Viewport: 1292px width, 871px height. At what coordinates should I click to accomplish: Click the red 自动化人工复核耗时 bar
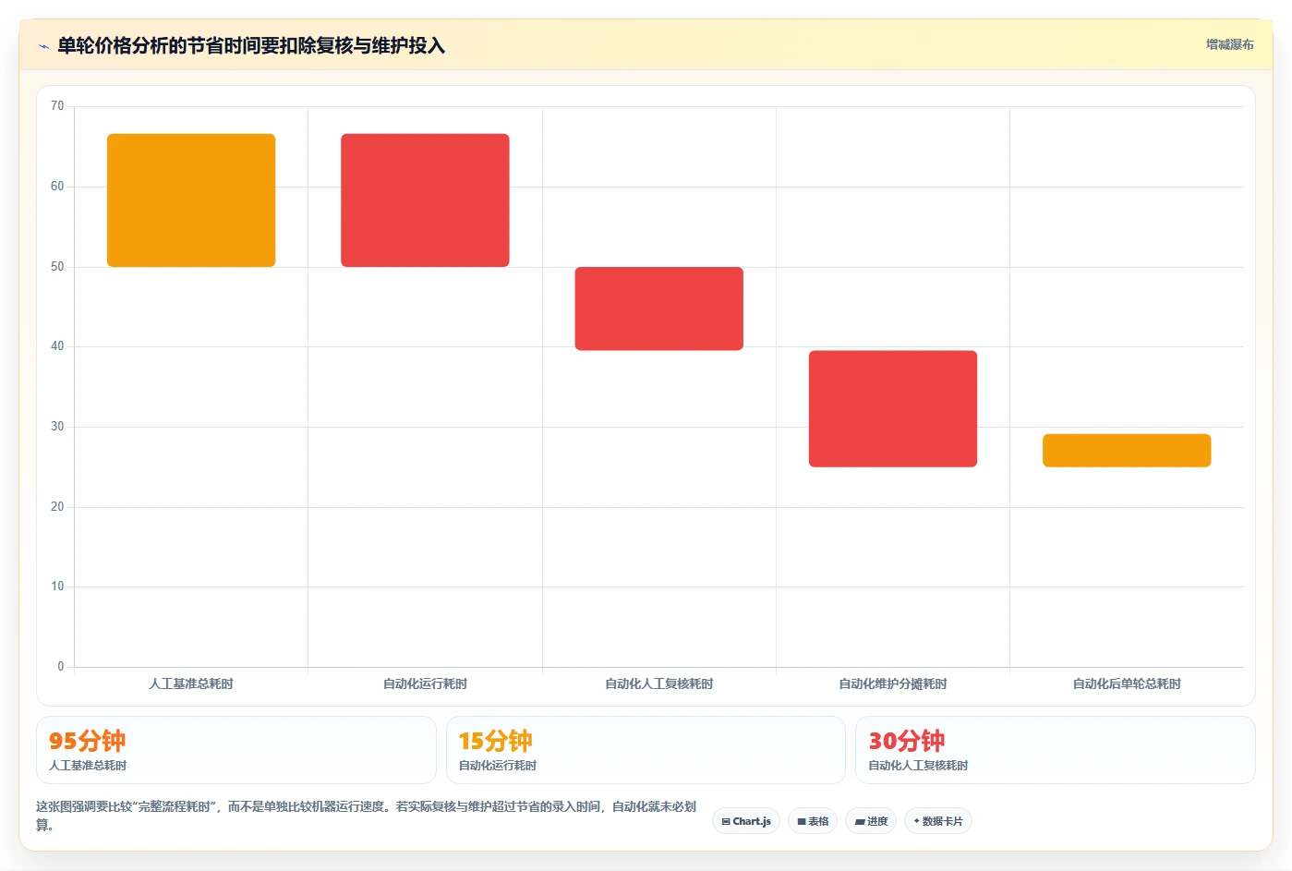(658, 308)
